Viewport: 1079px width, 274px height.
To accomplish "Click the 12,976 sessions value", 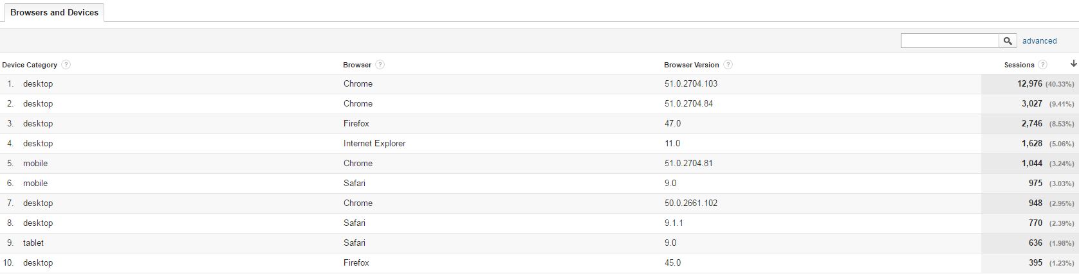I will coord(1029,84).
